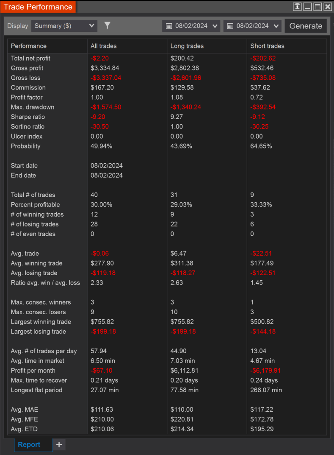The height and width of the screenshot is (455, 334).
Task: Expand the Display Summary ($) dropdown
Action: 64,26
